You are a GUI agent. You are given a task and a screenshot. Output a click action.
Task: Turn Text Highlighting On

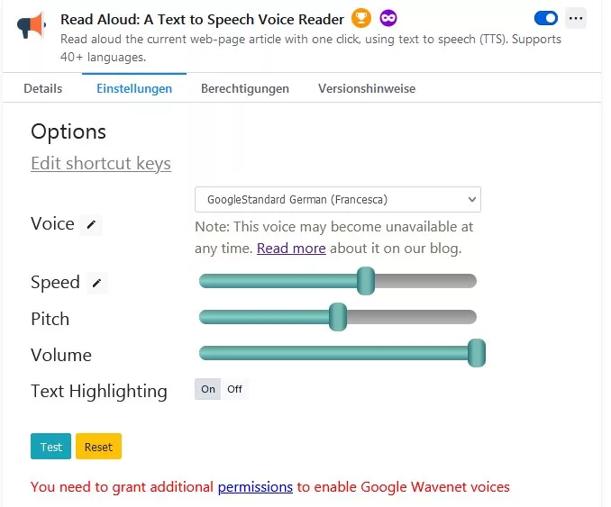pyautogui.click(x=208, y=389)
